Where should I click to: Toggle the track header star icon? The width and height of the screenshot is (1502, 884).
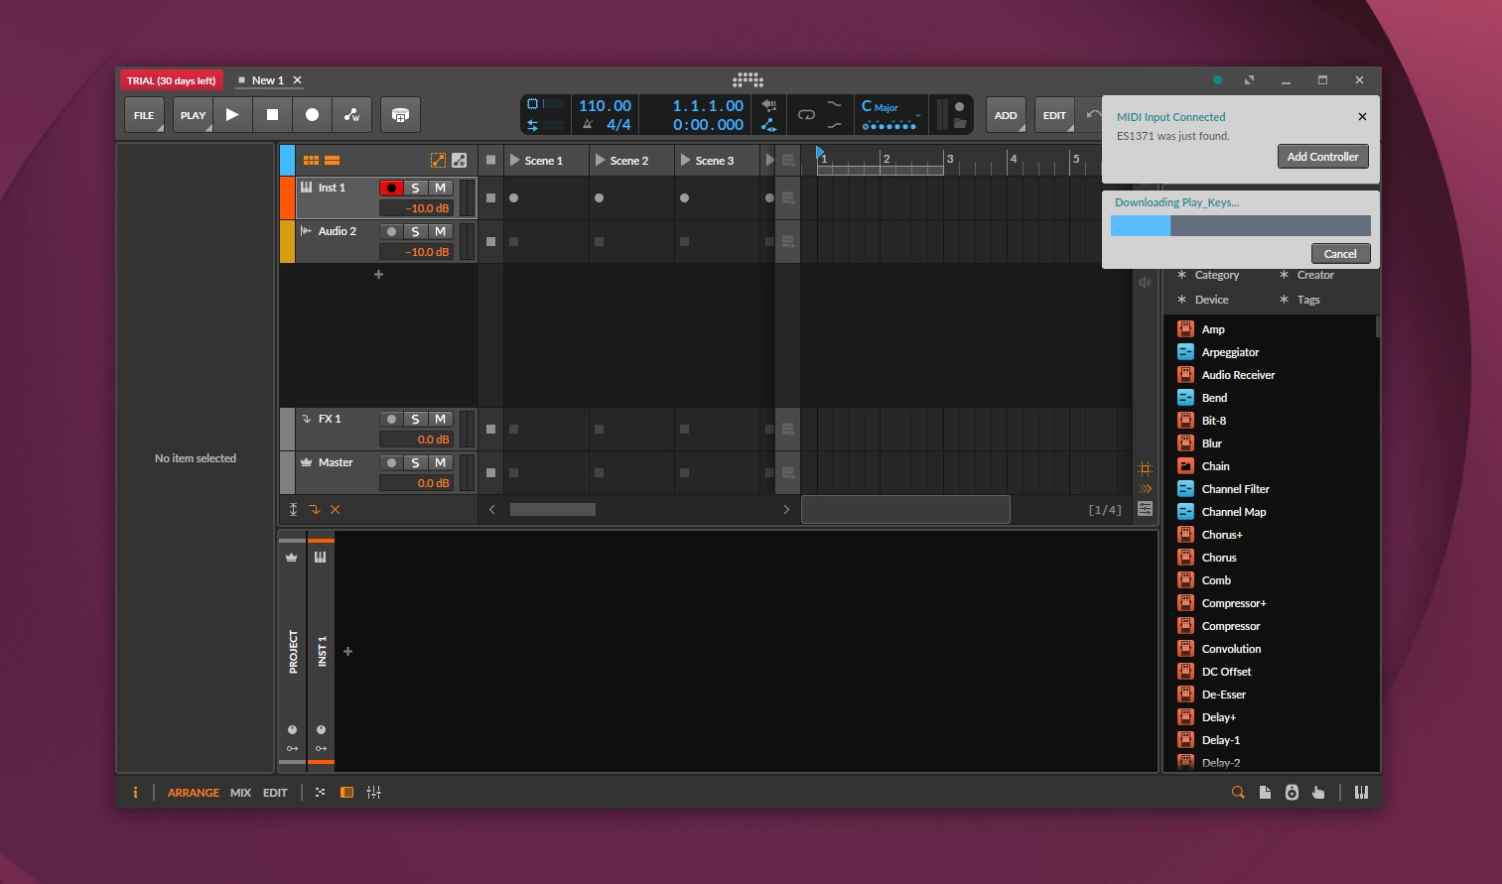point(460,160)
